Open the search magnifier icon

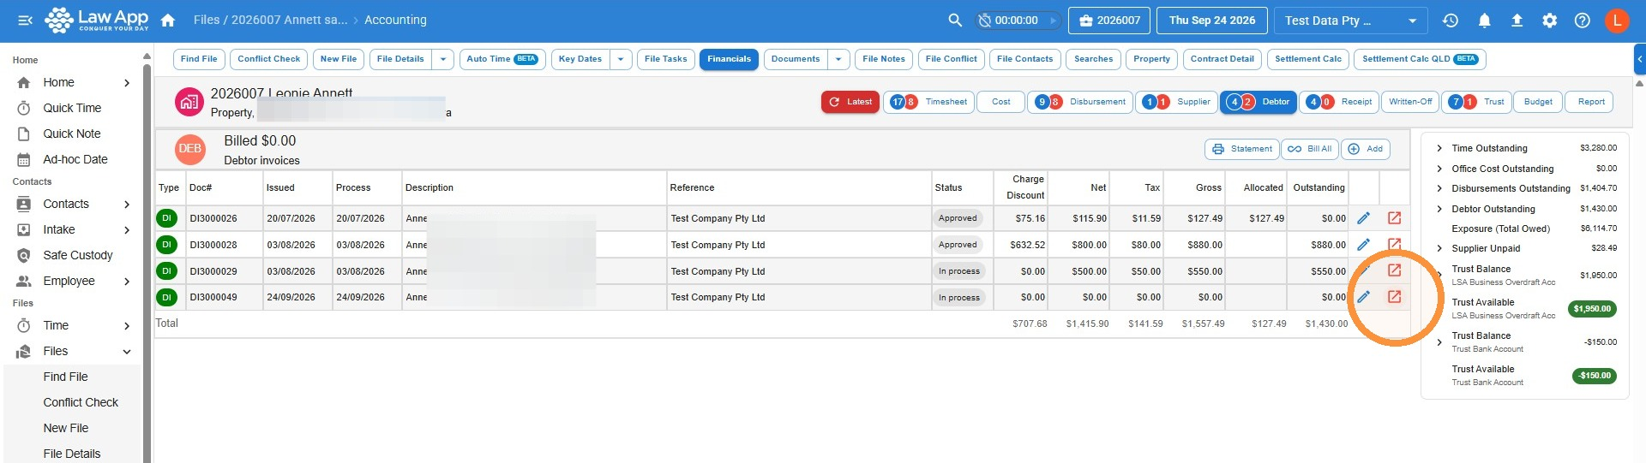955,20
